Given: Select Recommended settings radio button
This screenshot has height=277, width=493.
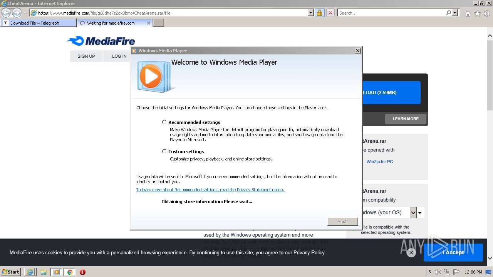Looking at the screenshot, I should [164, 122].
